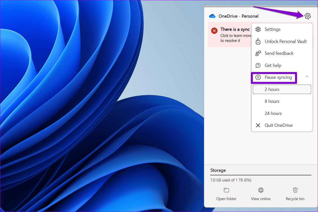Click the Recycle bin label
Viewport: 318px width, 212px height.
coord(295,199)
